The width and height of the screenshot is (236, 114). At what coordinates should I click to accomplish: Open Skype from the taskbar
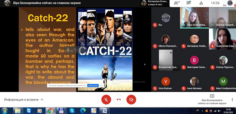click(72, 111)
